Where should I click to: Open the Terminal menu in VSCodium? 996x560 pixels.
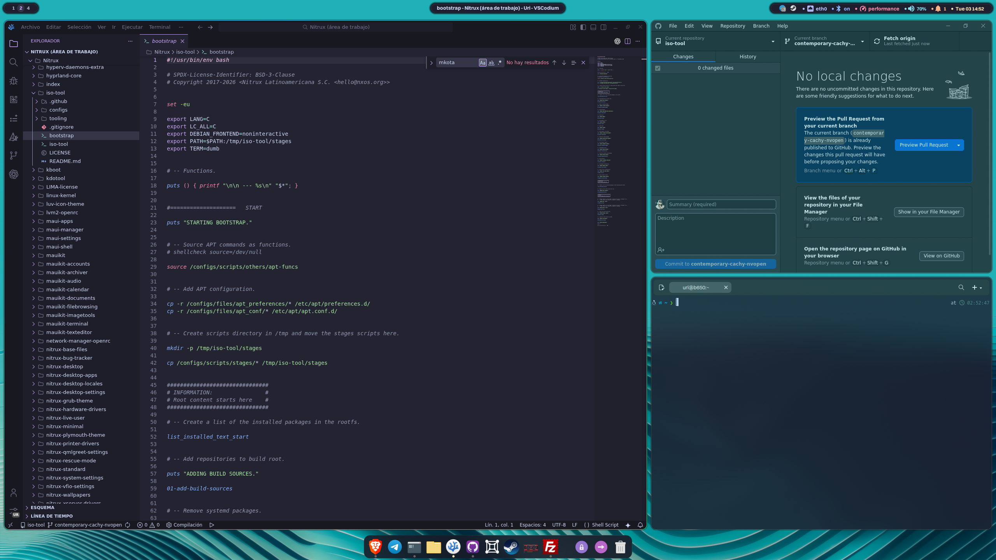(160, 27)
